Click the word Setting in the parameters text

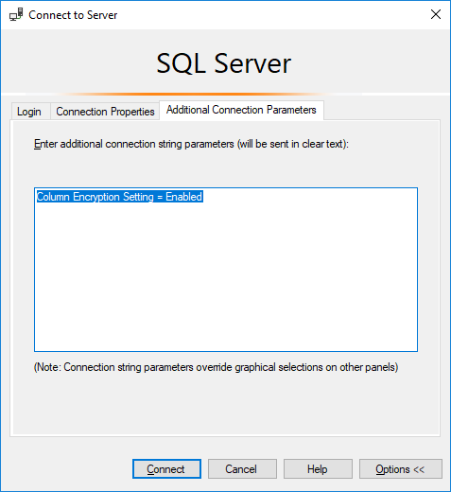(138, 197)
